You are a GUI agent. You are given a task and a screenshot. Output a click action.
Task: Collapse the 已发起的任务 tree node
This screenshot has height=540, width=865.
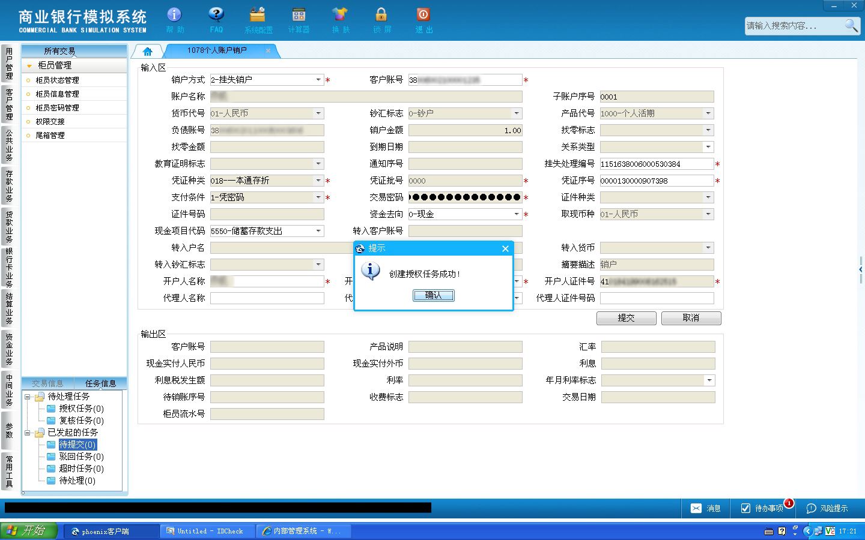[x=27, y=433]
